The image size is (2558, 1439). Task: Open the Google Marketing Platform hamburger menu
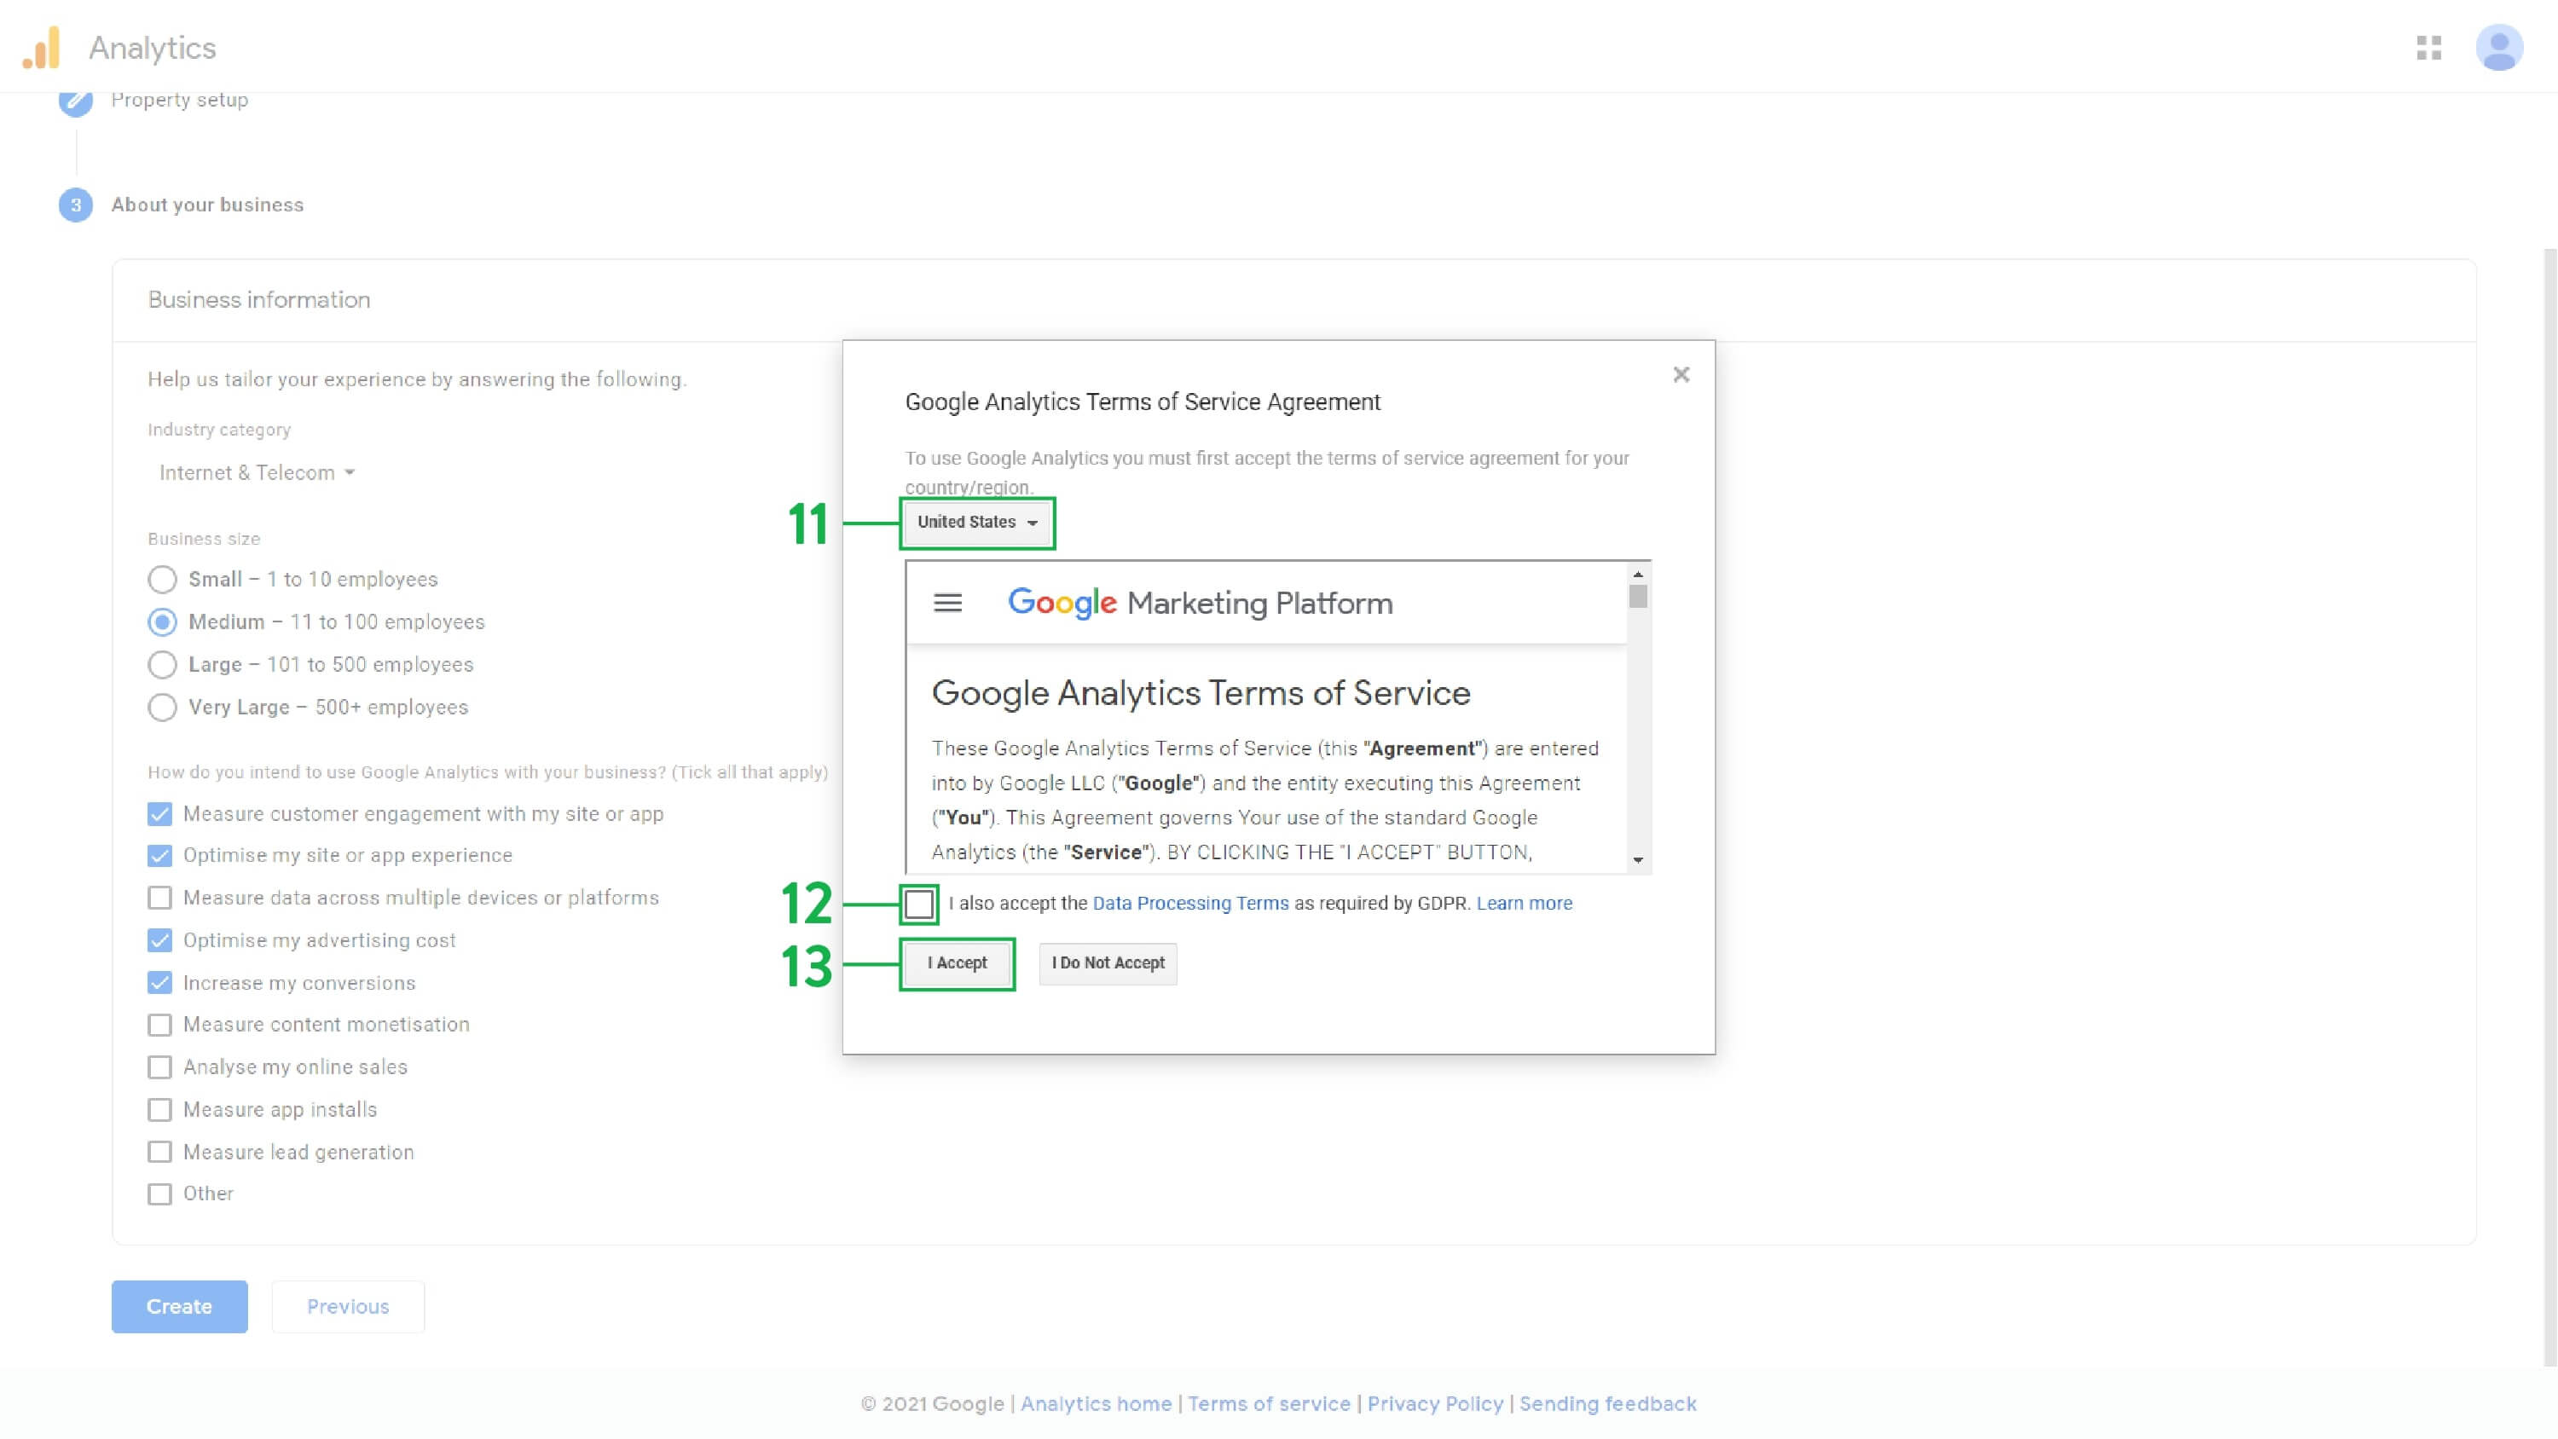[x=947, y=602]
